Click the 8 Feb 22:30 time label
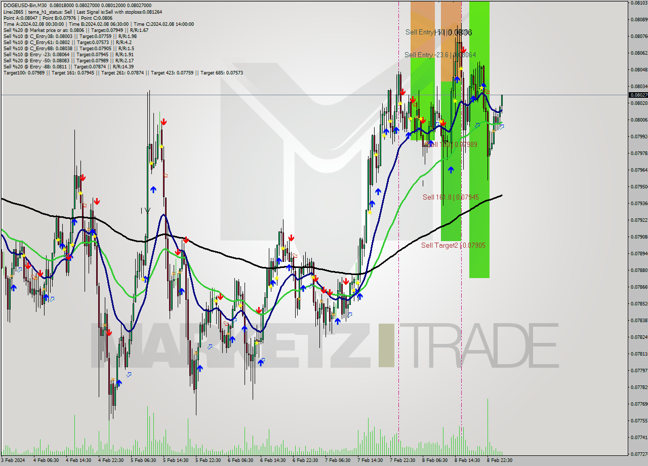Viewport: 648px width, 466px height. [499, 460]
